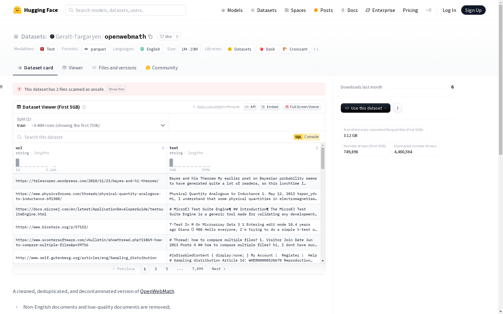
Task: Switch to the Dataset card tab
Action: 35,68
